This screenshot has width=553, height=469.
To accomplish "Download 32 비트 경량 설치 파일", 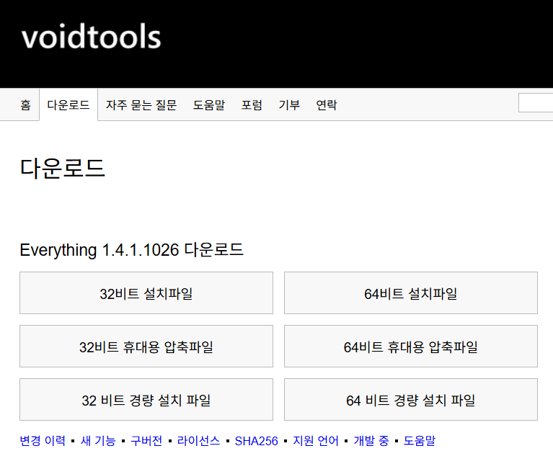I will 146,400.
